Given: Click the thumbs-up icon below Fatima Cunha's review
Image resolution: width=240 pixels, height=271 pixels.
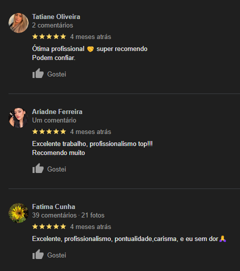Looking at the screenshot, I should 38,254.
